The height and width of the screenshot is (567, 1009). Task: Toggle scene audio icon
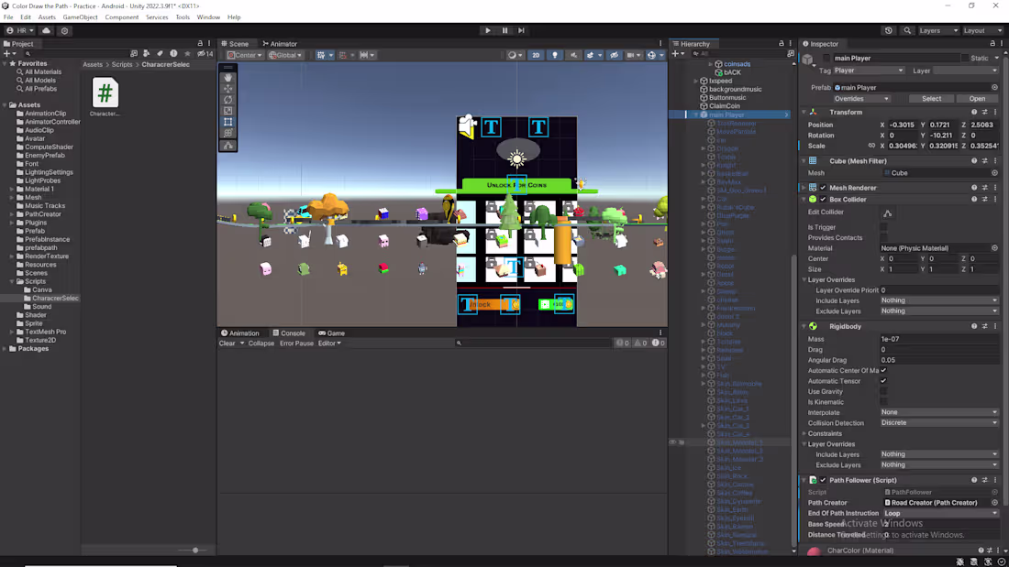573,55
